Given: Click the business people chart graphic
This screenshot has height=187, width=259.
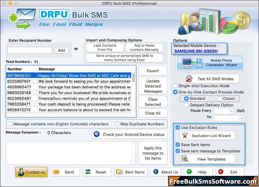Looking at the screenshot, I should click(214, 22).
